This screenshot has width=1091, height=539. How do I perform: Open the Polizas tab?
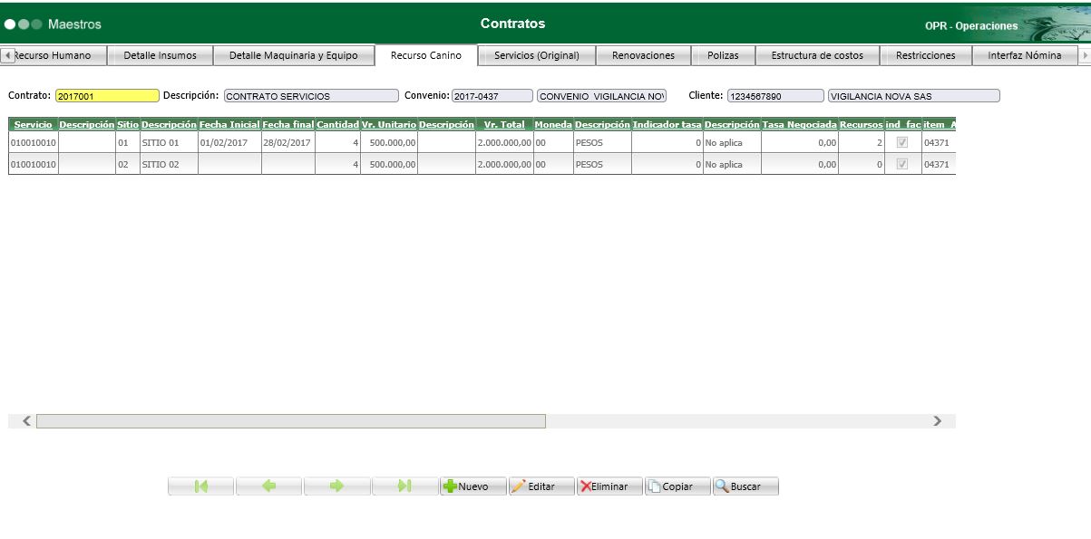point(723,55)
